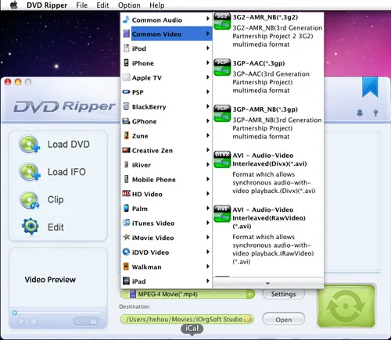
Task: Click the Load DVD disc icon
Action: tap(29, 144)
